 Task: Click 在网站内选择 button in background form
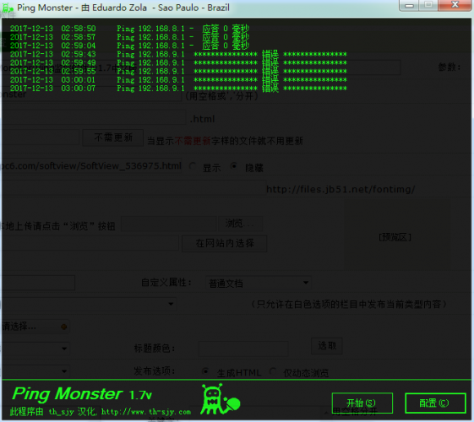click(x=224, y=243)
